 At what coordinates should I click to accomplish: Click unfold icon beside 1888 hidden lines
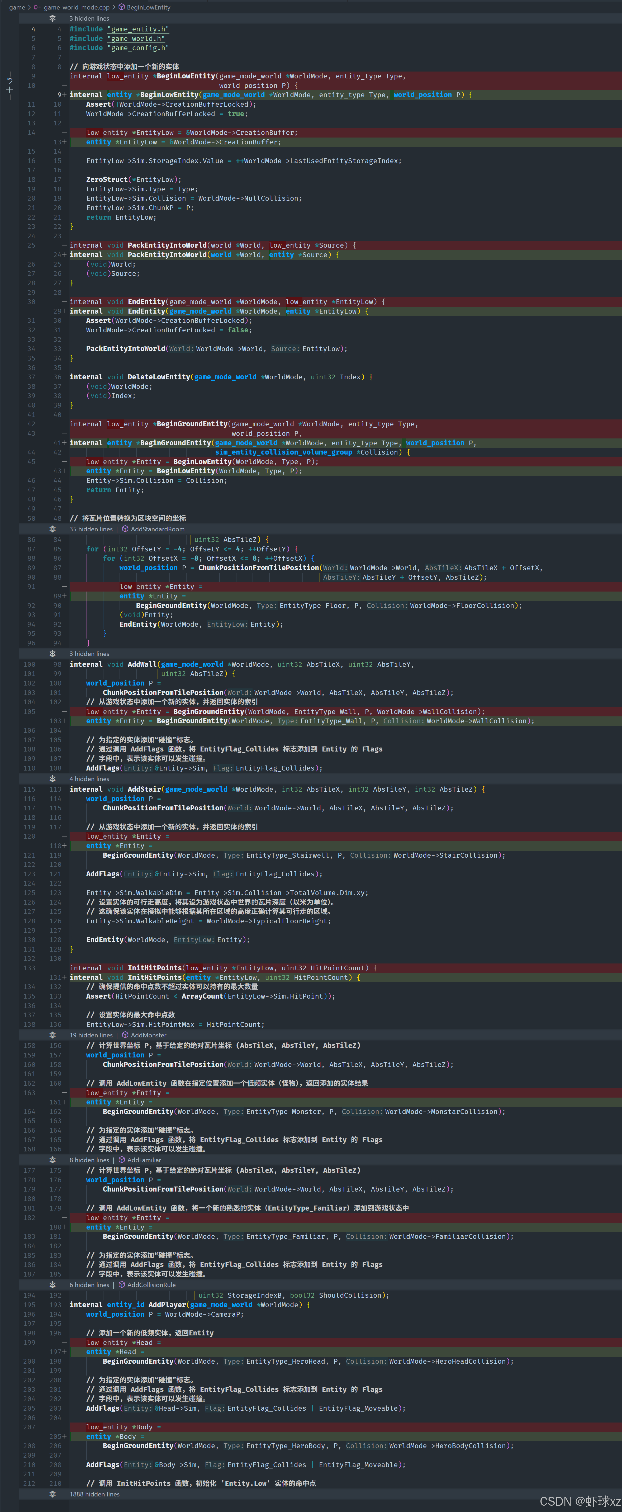tap(52, 1494)
